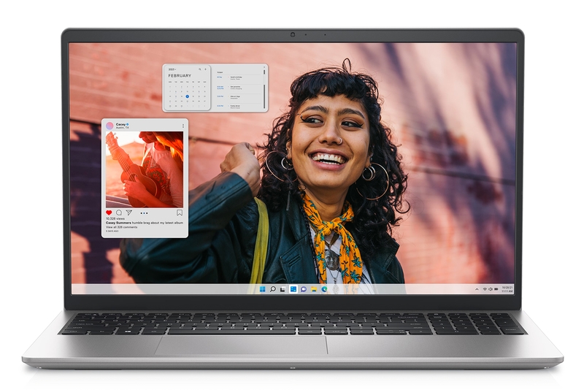Screen dimensions: 584x390
Task: Share the post using paper plane icon
Action: coord(128,213)
